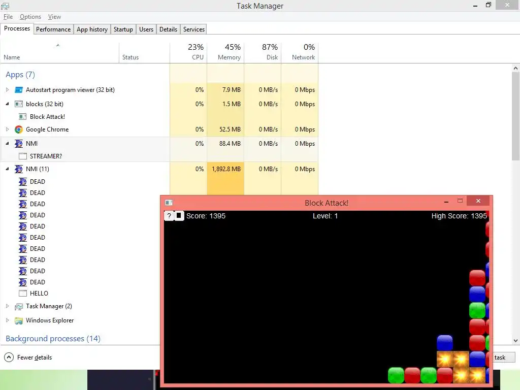Viewport: 520px width, 390px height.
Task: Click the 1,892.8 MB memory cell
Action: point(226,169)
